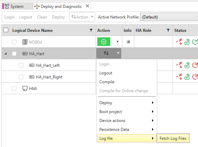Collapse the HA_Hart tree node
The width and height of the screenshot is (198, 147).
click(5, 54)
